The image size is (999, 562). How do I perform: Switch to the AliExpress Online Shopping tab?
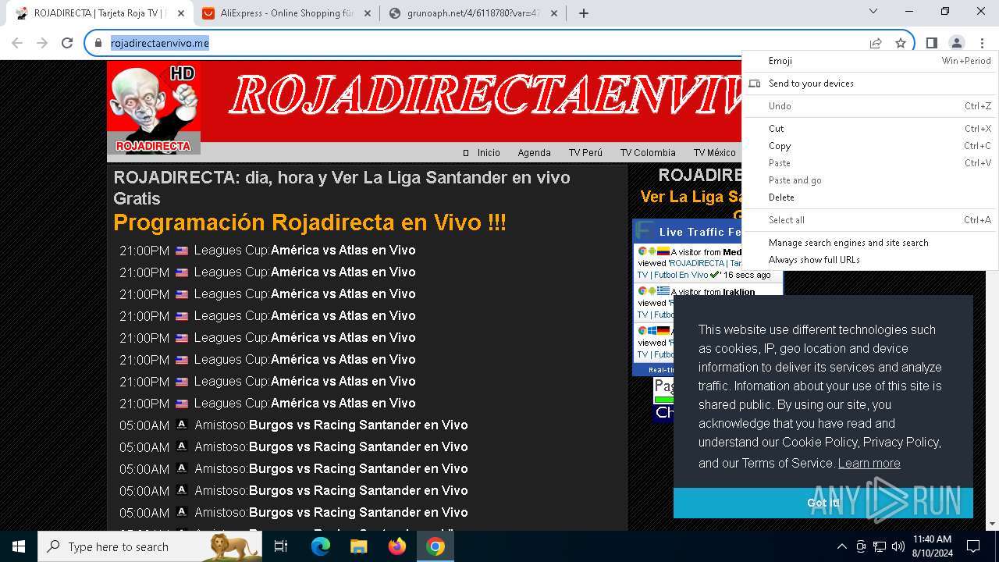[x=286, y=13]
